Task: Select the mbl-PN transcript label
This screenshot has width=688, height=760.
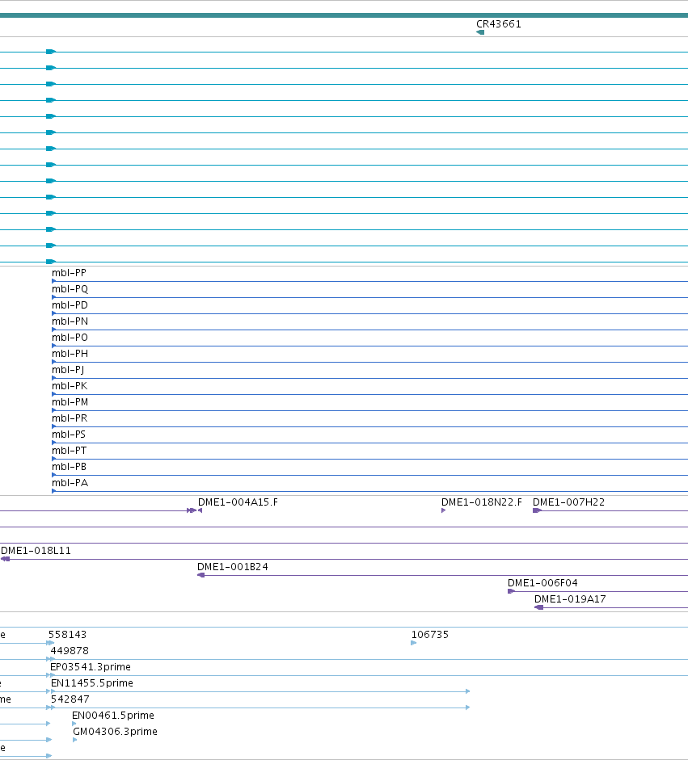Action: 70,321
